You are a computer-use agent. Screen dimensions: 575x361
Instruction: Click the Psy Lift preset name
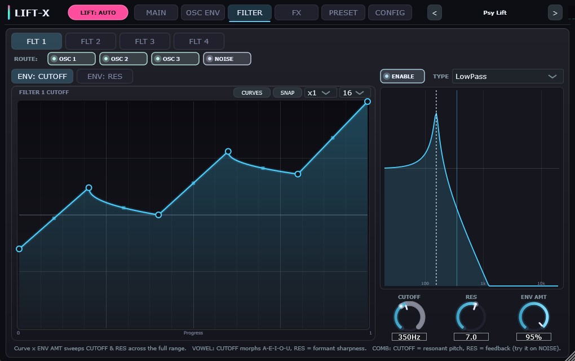[x=495, y=13]
